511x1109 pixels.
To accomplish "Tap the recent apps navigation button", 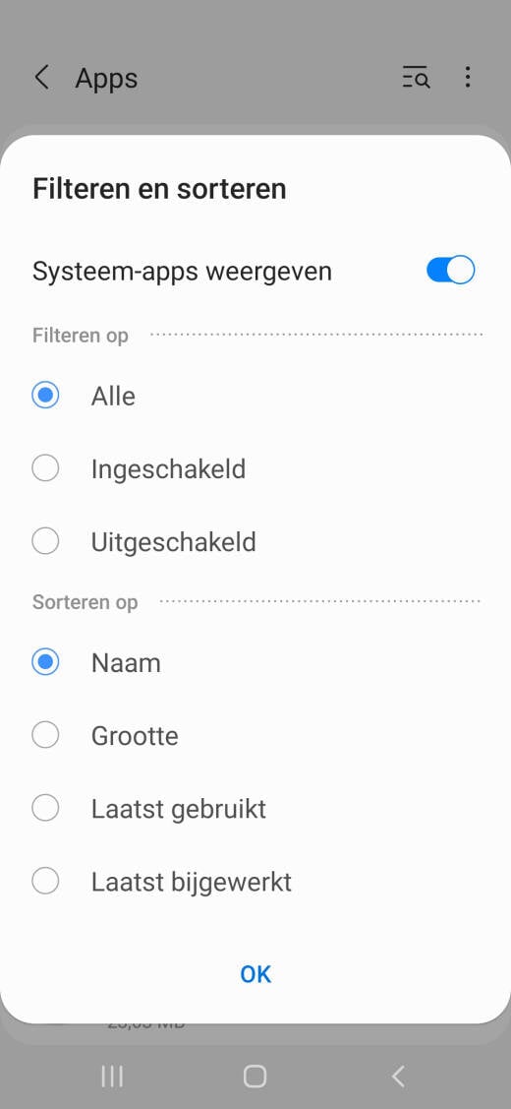I will pos(112,1077).
